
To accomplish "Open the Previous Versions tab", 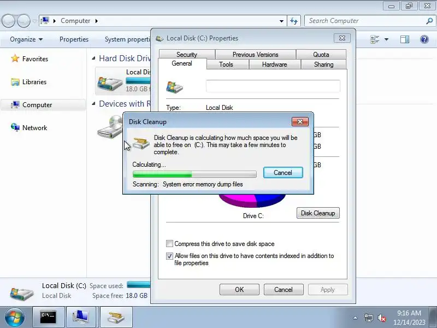I will point(256,54).
